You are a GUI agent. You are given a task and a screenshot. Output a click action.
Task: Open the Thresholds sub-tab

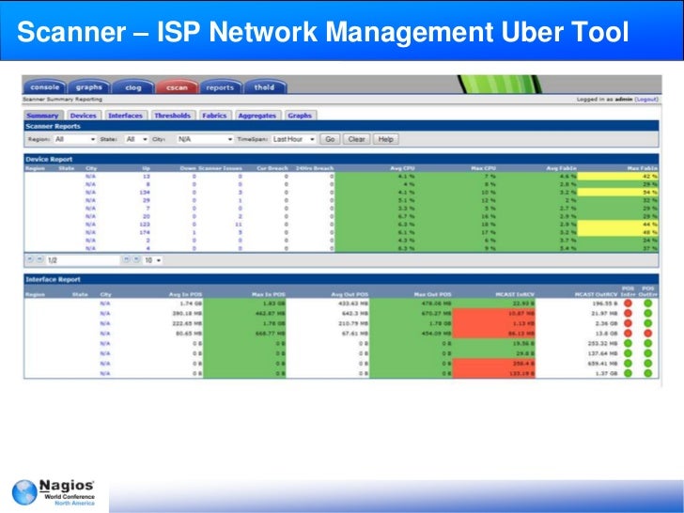tap(172, 116)
